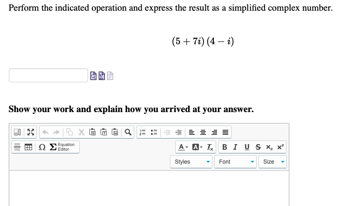Insert a numbered list

(143, 132)
